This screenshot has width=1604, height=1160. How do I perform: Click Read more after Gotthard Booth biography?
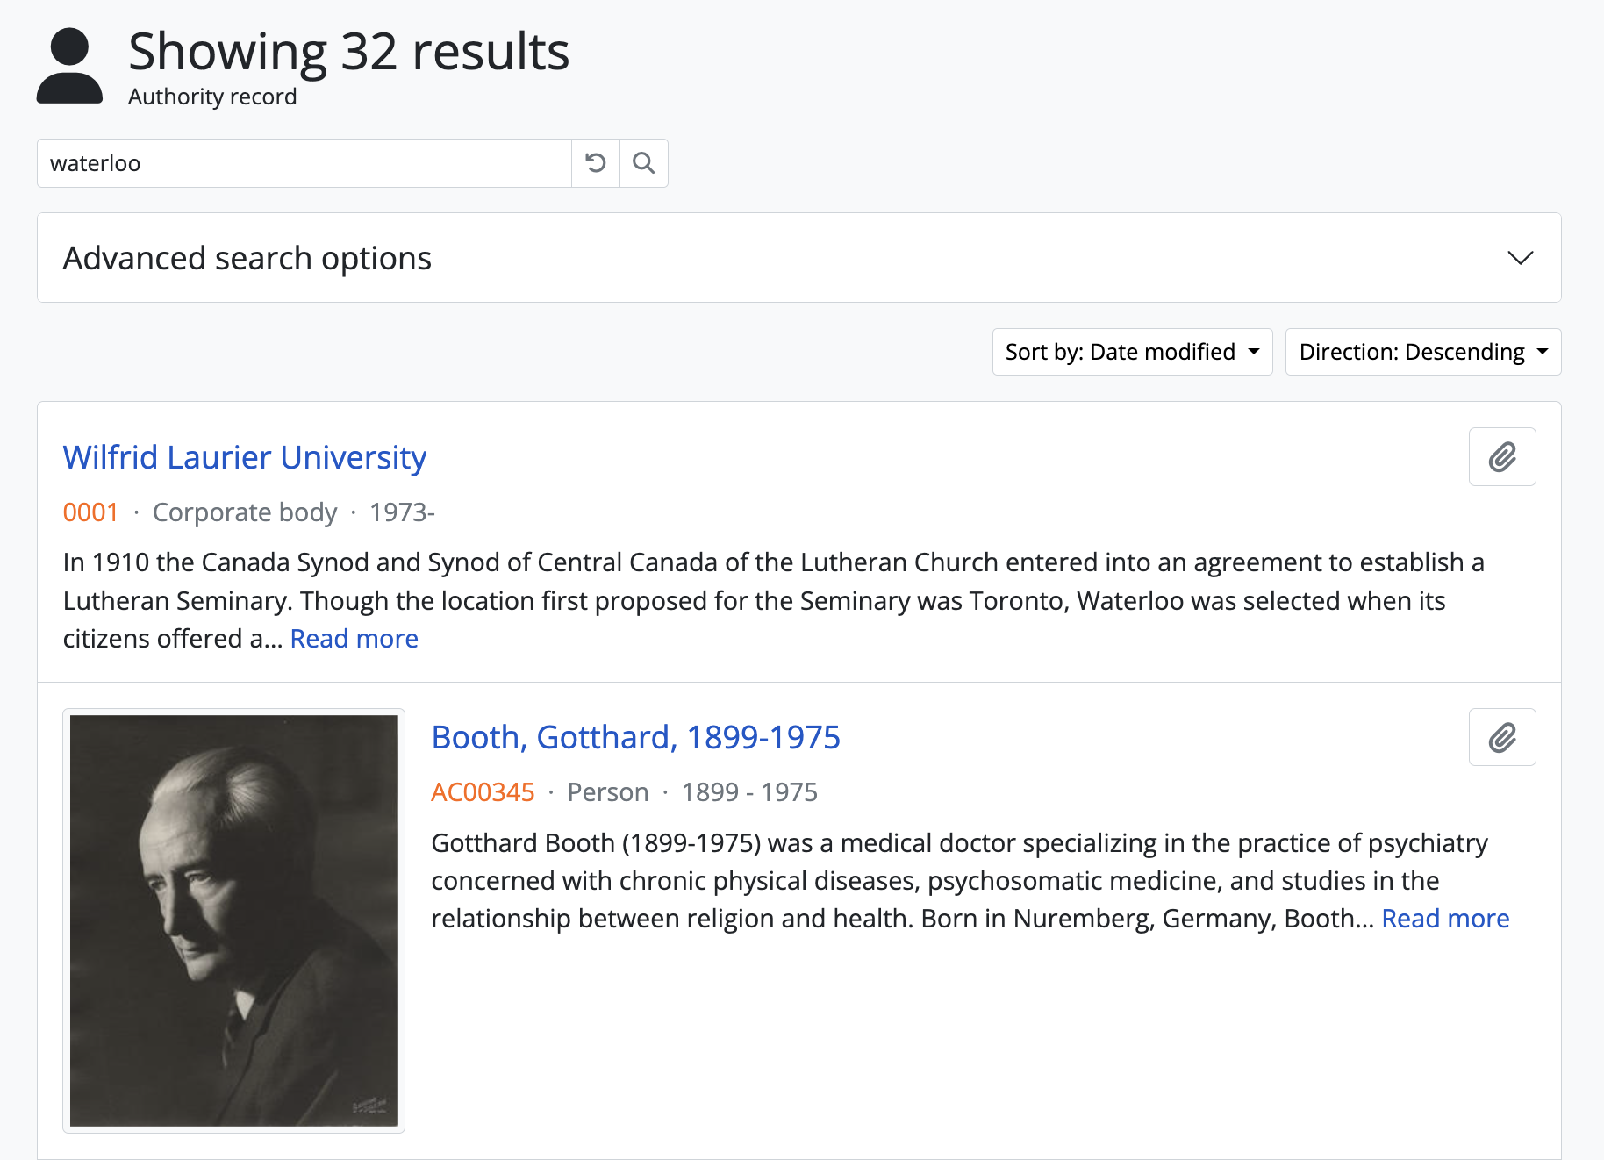tap(1444, 919)
